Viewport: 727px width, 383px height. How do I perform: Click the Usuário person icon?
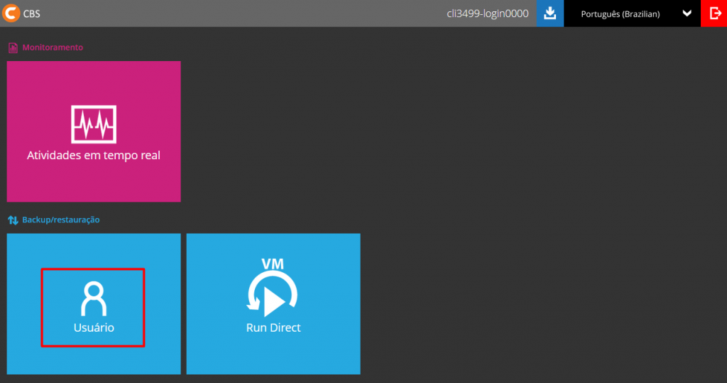click(x=94, y=298)
